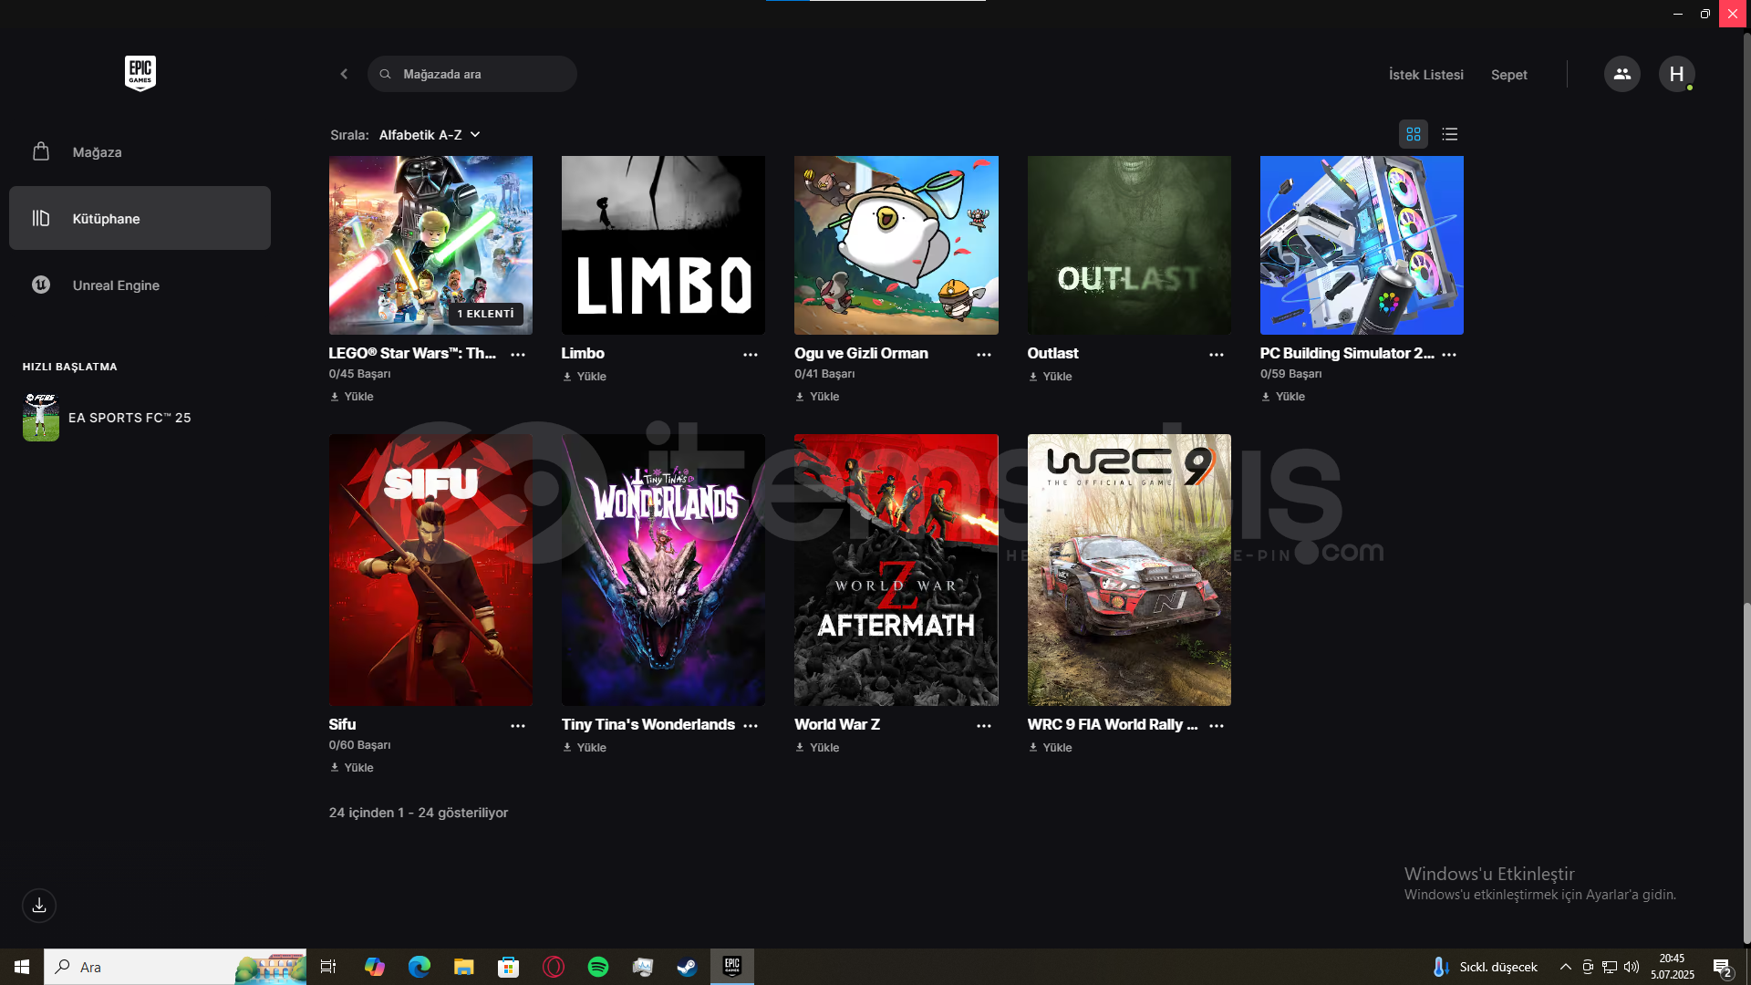Click Epic Games Launcher taskbar icon

click(x=732, y=967)
